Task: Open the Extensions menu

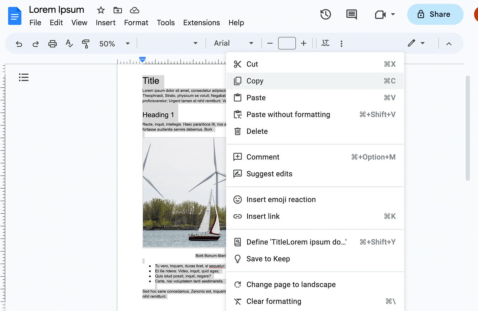Action: point(201,22)
